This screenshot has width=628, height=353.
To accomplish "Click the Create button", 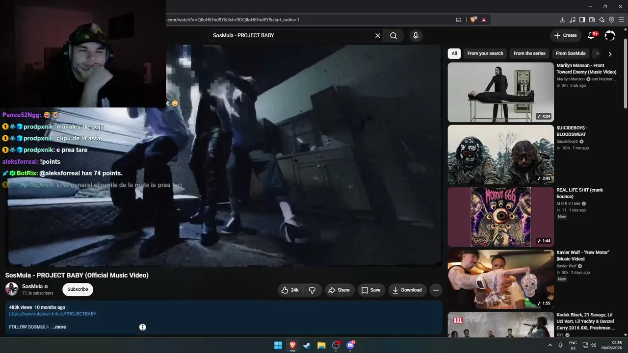I will tap(565, 36).
